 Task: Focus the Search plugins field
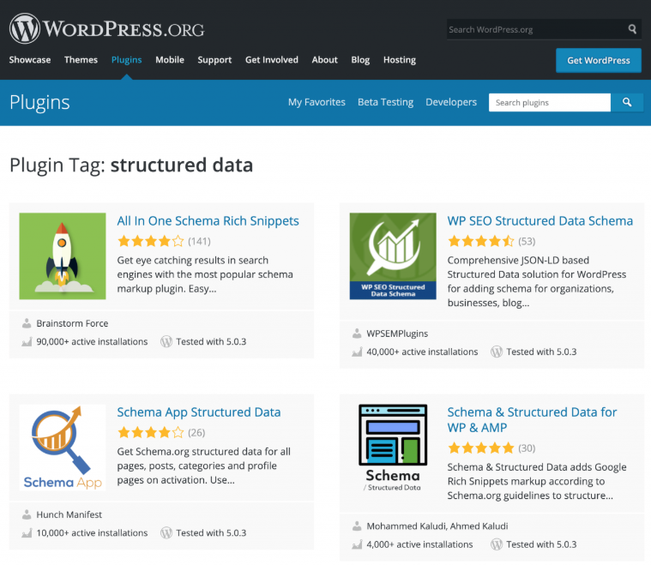[x=550, y=102]
